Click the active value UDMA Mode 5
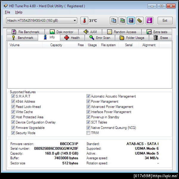 (147, 153)
